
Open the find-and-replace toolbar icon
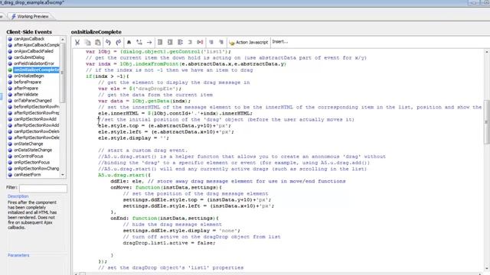point(139,42)
